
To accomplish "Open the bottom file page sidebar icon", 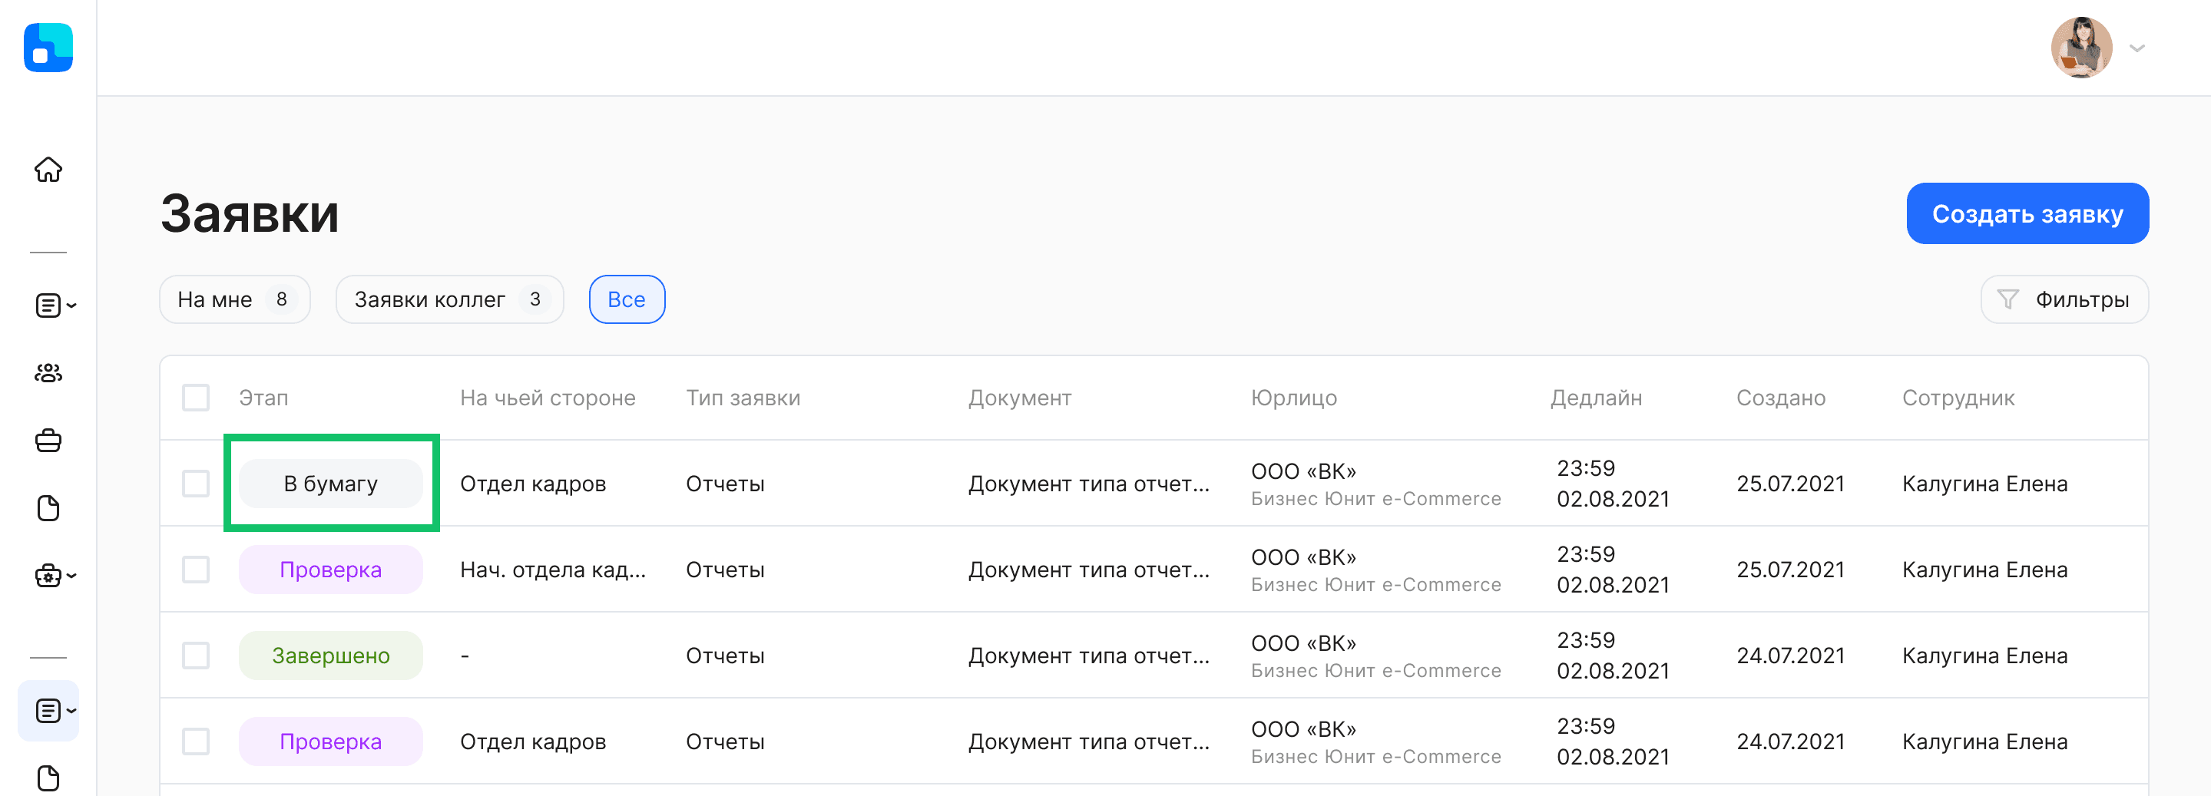I will pos(48,778).
